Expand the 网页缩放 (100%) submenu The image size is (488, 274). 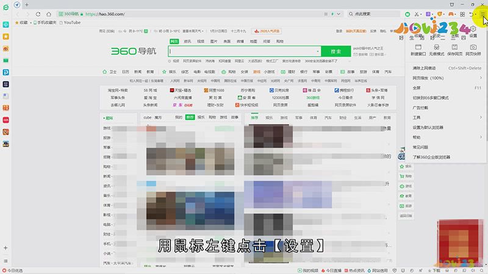point(447,78)
